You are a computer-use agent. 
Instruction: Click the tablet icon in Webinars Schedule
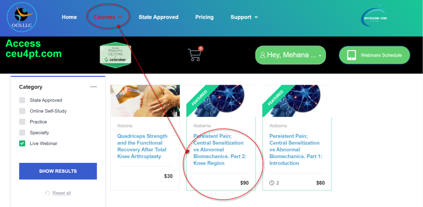point(352,55)
